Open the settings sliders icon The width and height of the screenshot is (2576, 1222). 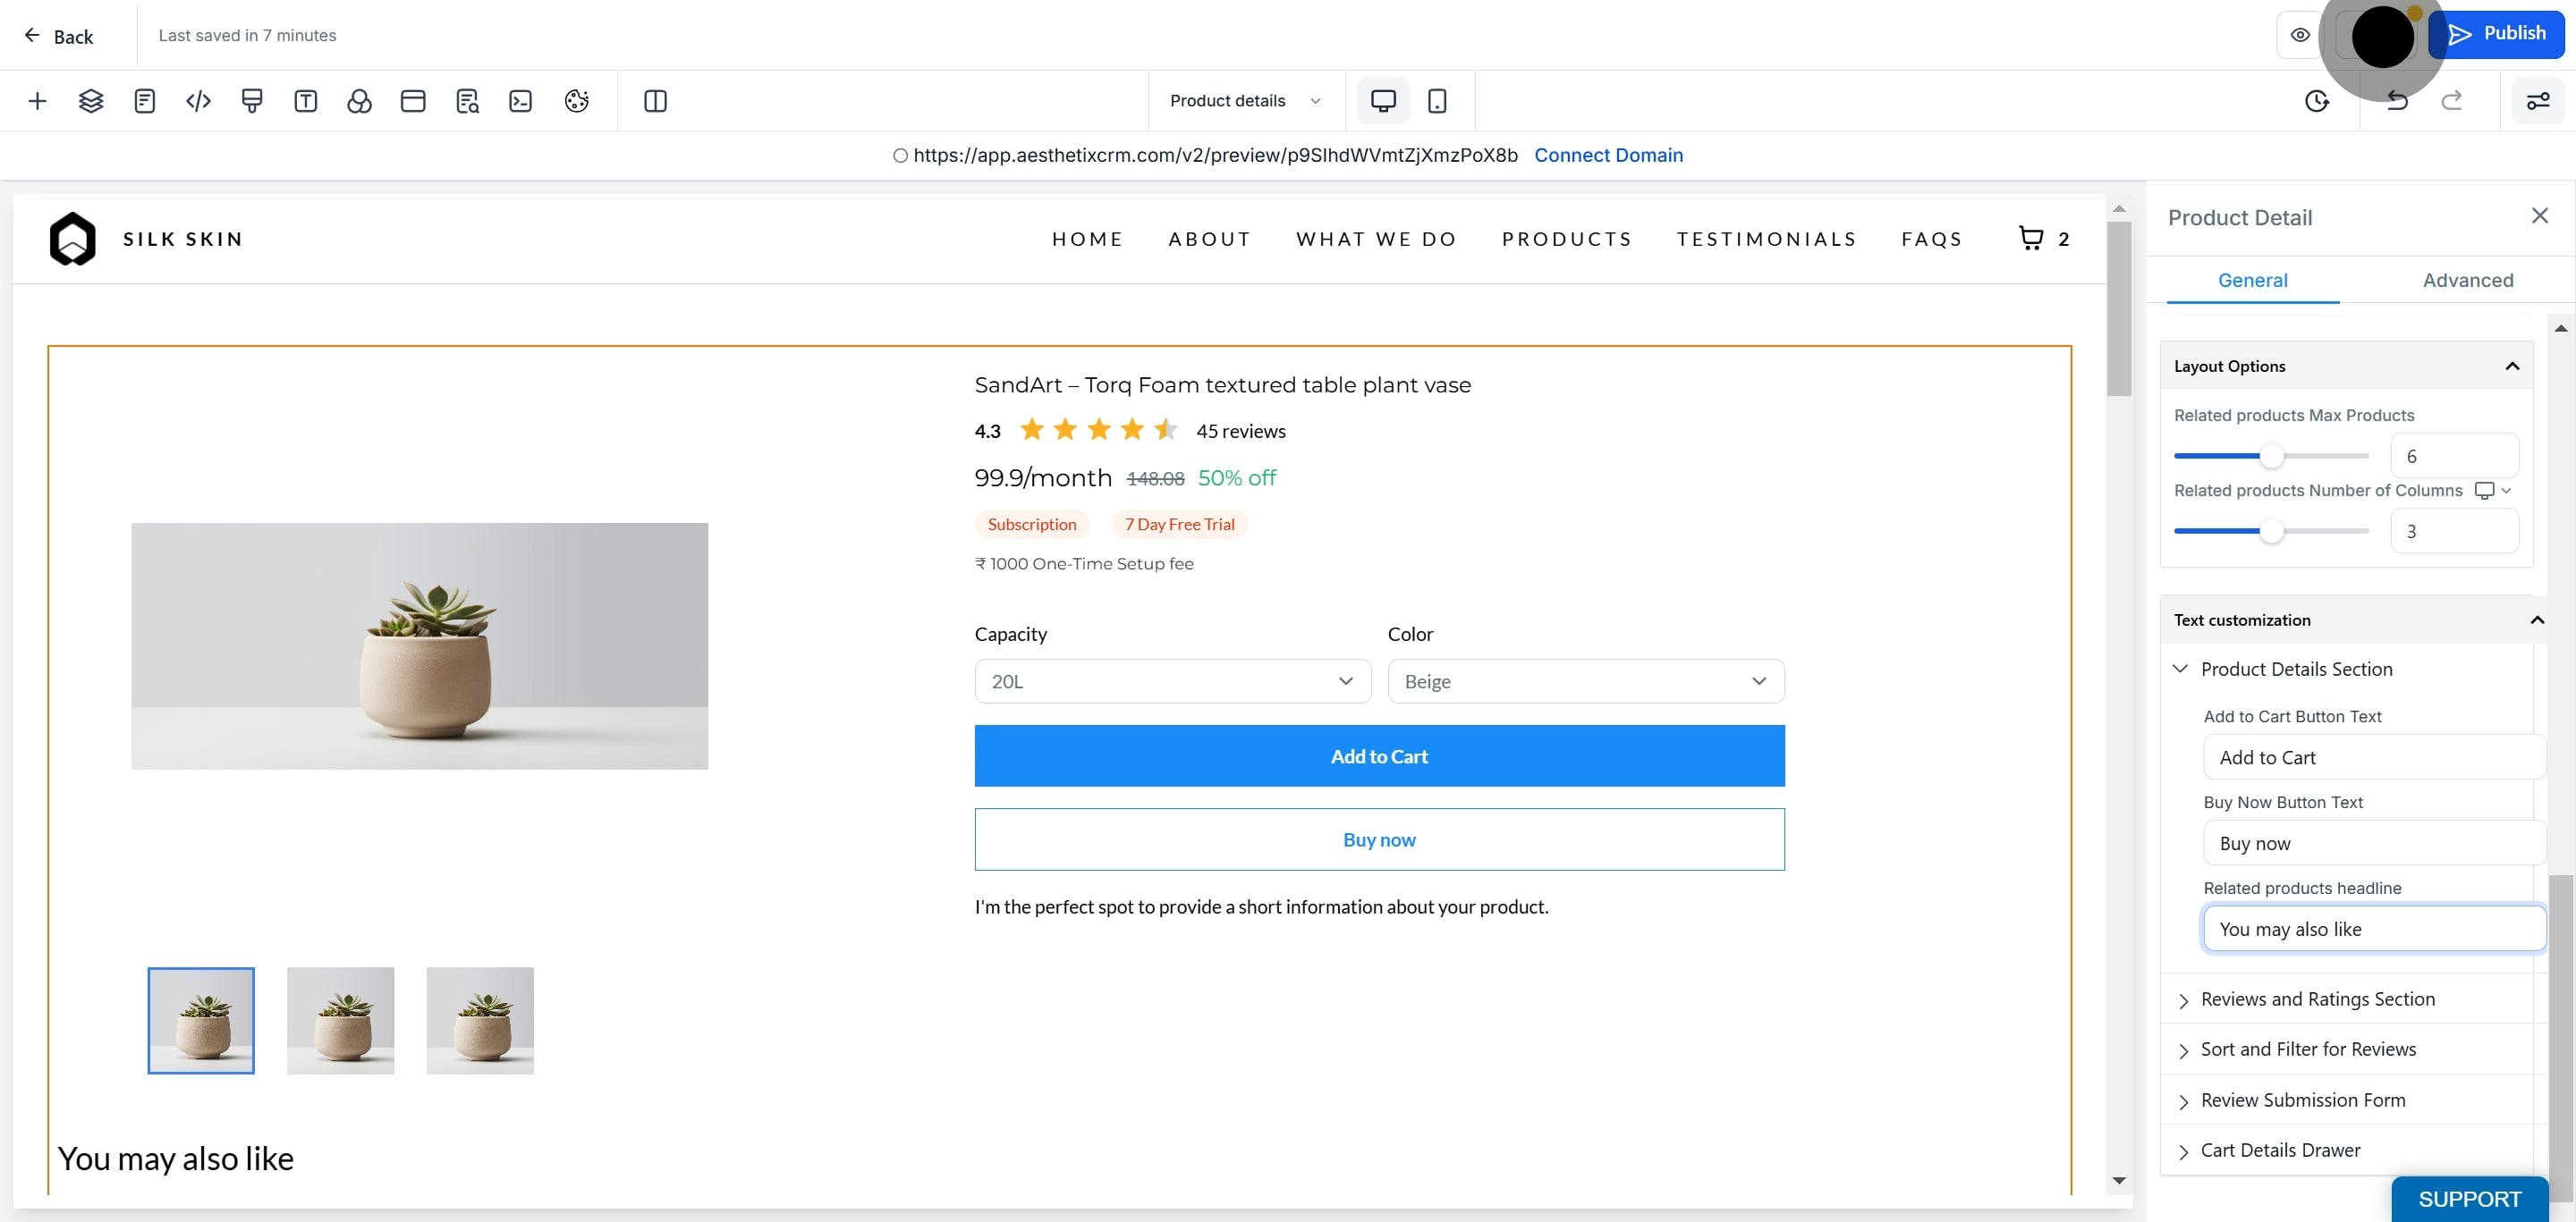pyautogui.click(x=2538, y=101)
